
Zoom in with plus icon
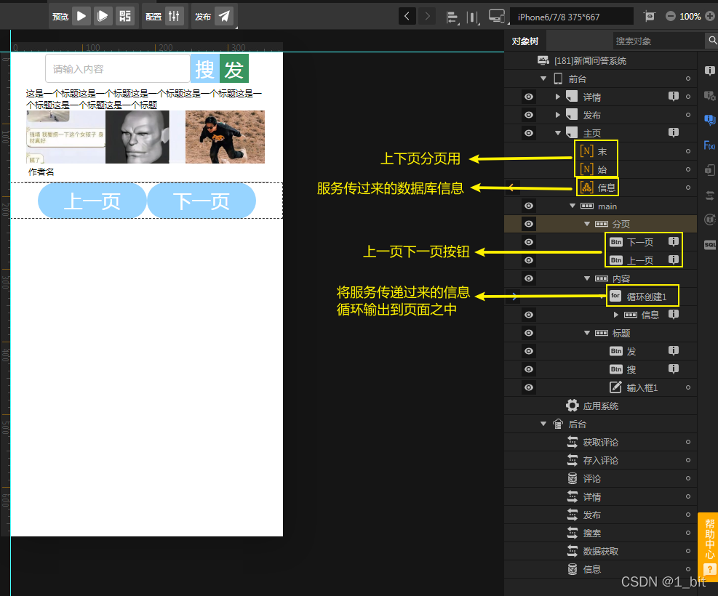710,17
